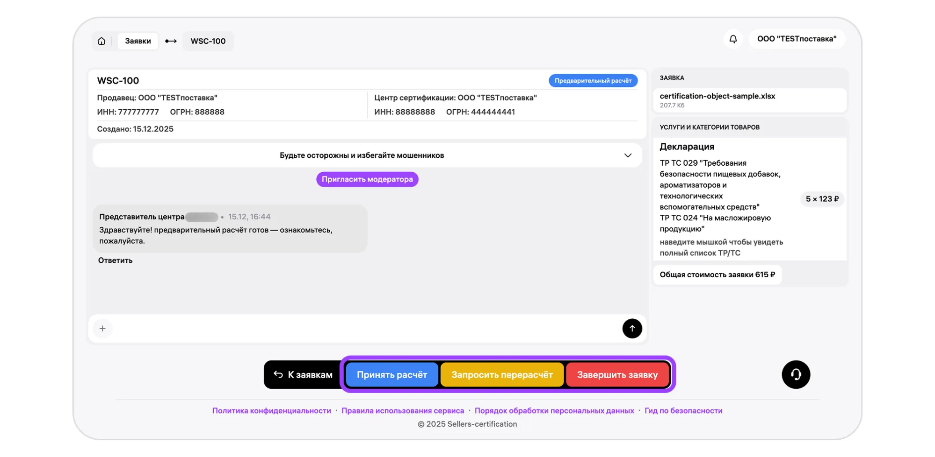Click Ответить under the message

pyautogui.click(x=115, y=260)
